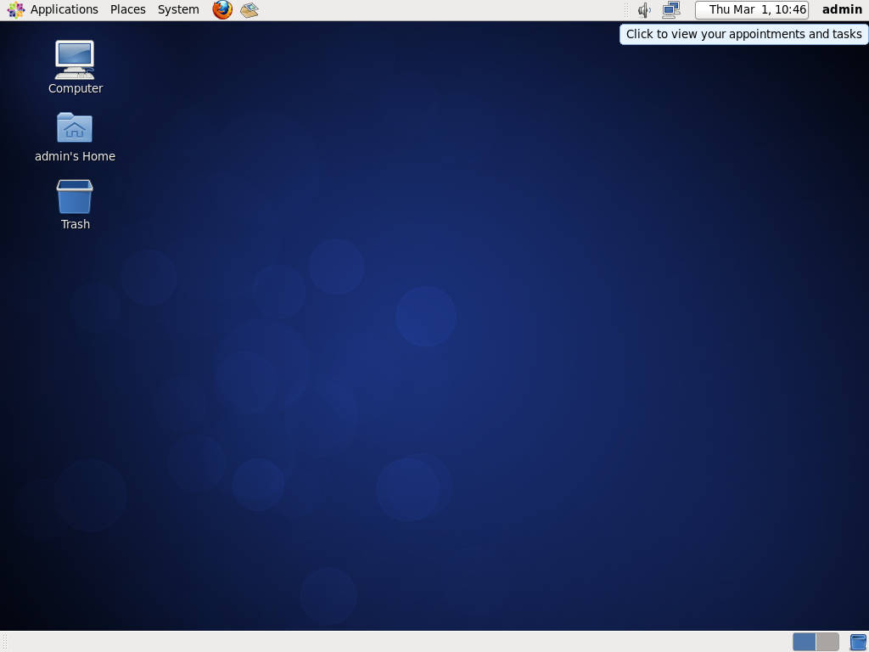Screen dimensions: 869x652
Task: Click the bottom panel trash applet icon
Action: point(858,642)
